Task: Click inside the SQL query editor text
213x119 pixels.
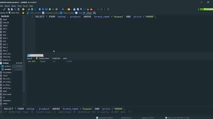Action: pyautogui.click(x=96, y=17)
